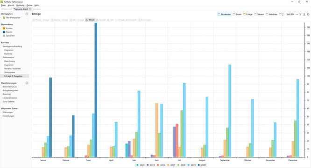This screenshot has width=311, height=168.
Task: Open the filter funnel icon
Action: point(300,14)
